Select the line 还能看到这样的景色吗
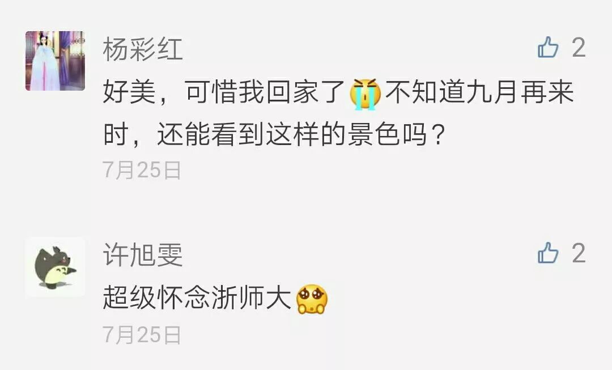 pos(292,134)
